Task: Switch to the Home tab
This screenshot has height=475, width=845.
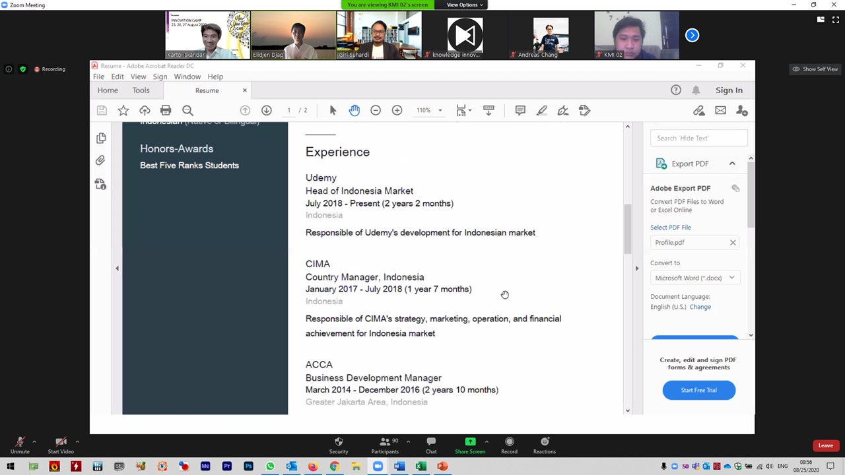Action: click(x=108, y=90)
